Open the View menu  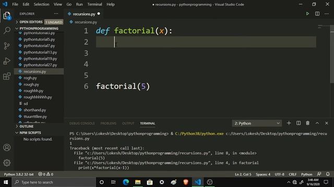(x=58, y=4)
